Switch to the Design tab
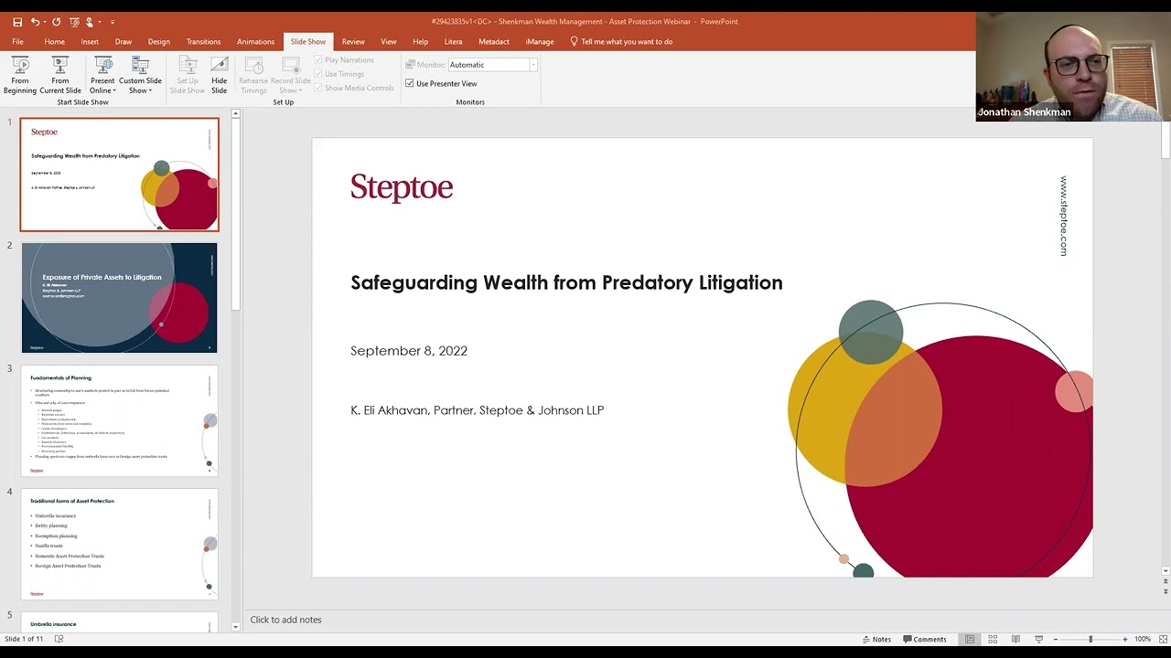Screen dimensions: 1171x658 click(x=159, y=41)
